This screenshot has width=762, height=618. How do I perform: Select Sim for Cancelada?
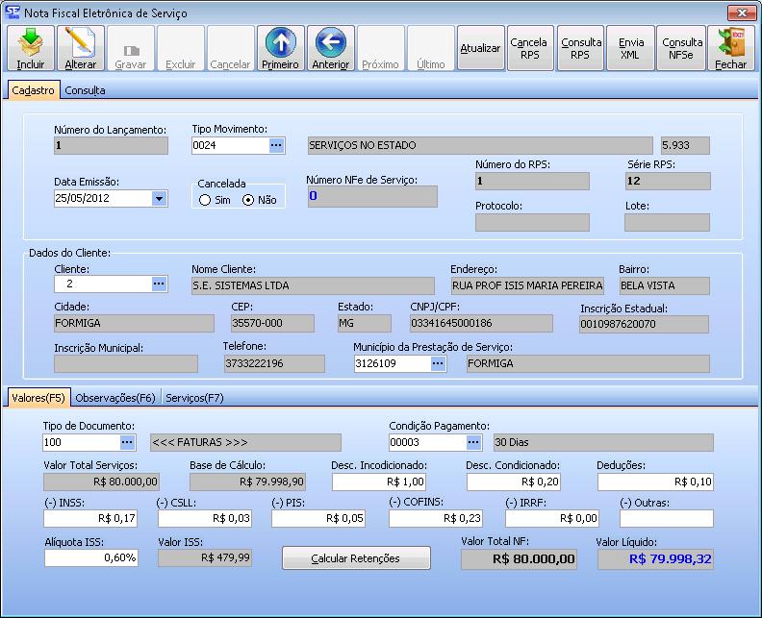[205, 200]
